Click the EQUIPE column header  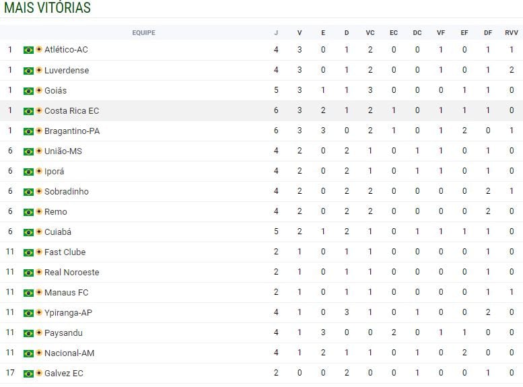pos(143,32)
